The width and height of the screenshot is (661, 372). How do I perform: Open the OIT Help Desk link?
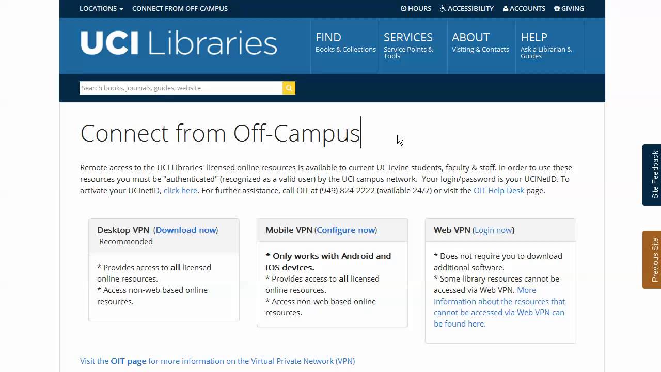click(499, 191)
